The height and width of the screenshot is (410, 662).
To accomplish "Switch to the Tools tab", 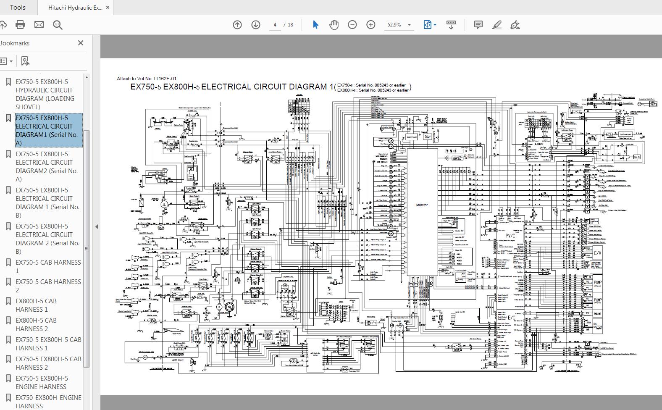I will pyautogui.click(x=18, y=7).
